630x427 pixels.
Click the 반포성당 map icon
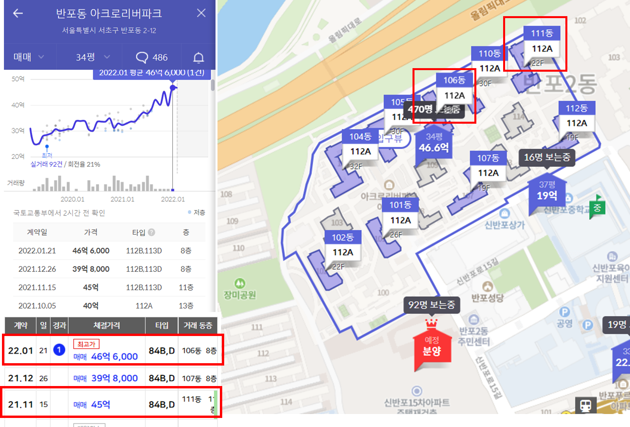(487, 286)
